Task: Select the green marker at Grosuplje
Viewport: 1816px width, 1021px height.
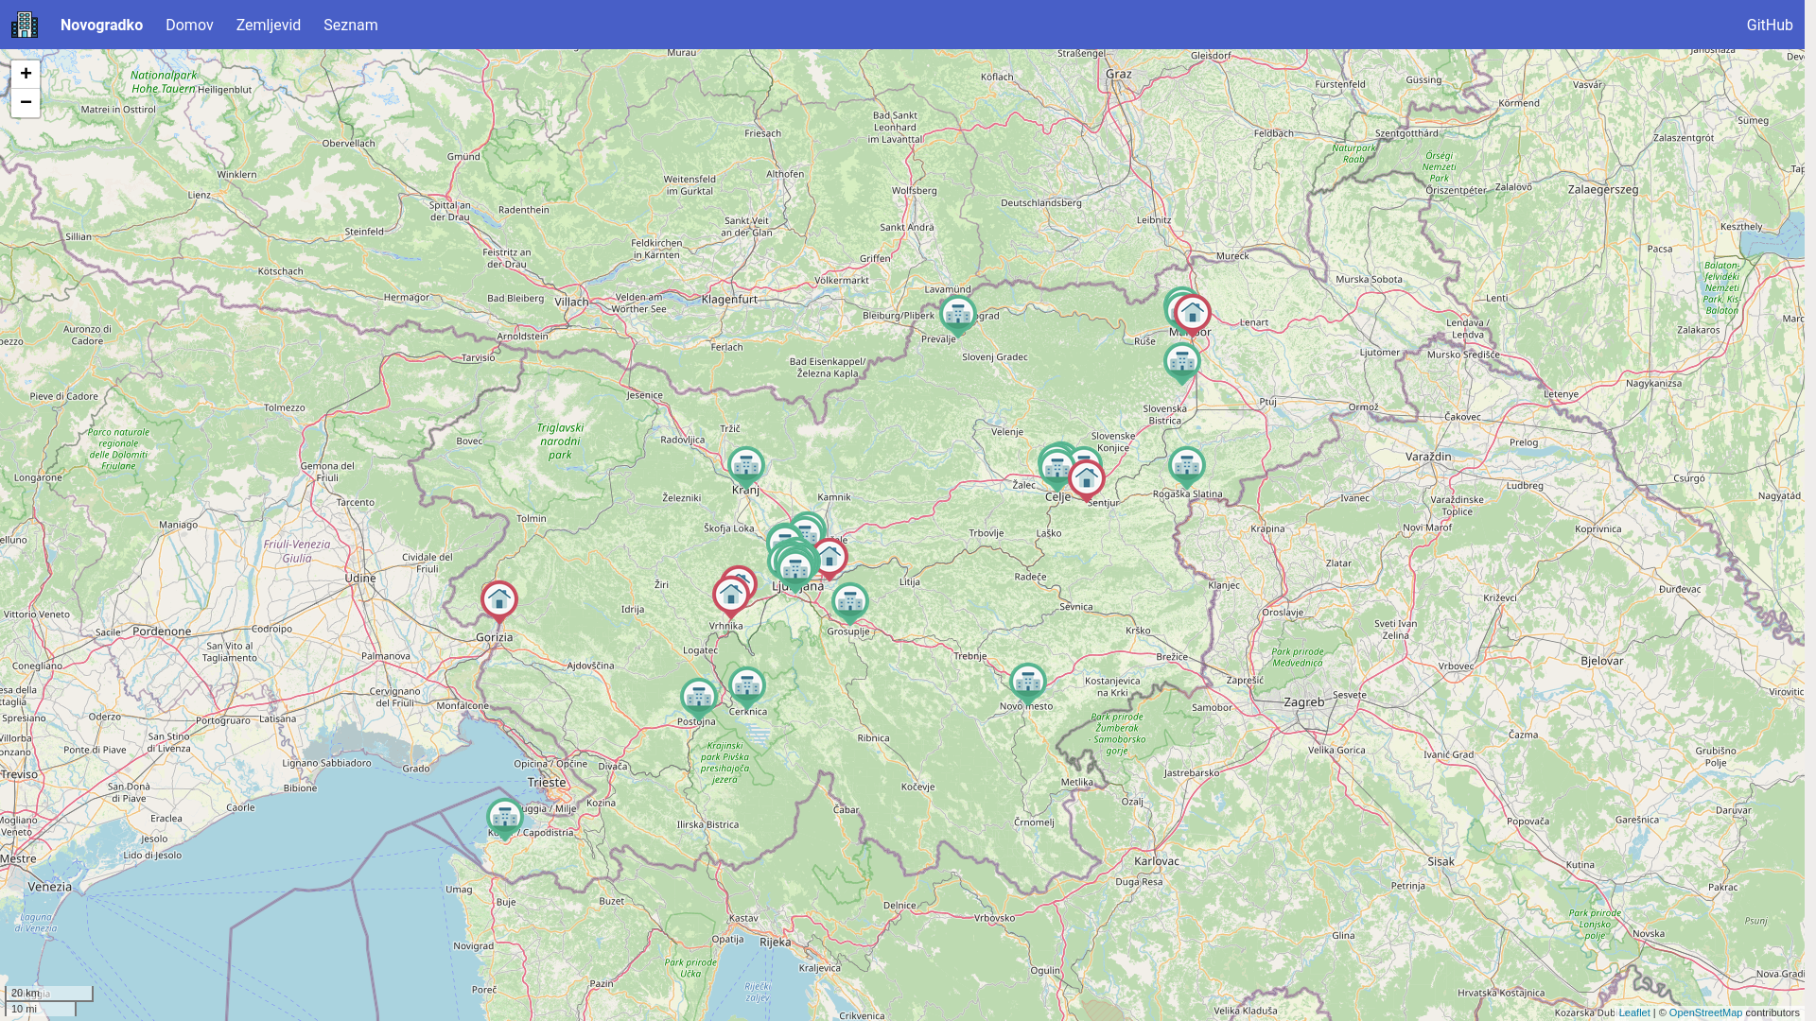Action: click(x=850, y=603)
